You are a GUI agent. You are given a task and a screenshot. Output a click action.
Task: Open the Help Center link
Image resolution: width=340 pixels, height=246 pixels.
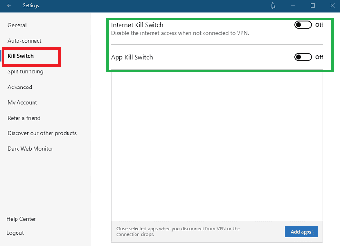[x=21, y=219]
